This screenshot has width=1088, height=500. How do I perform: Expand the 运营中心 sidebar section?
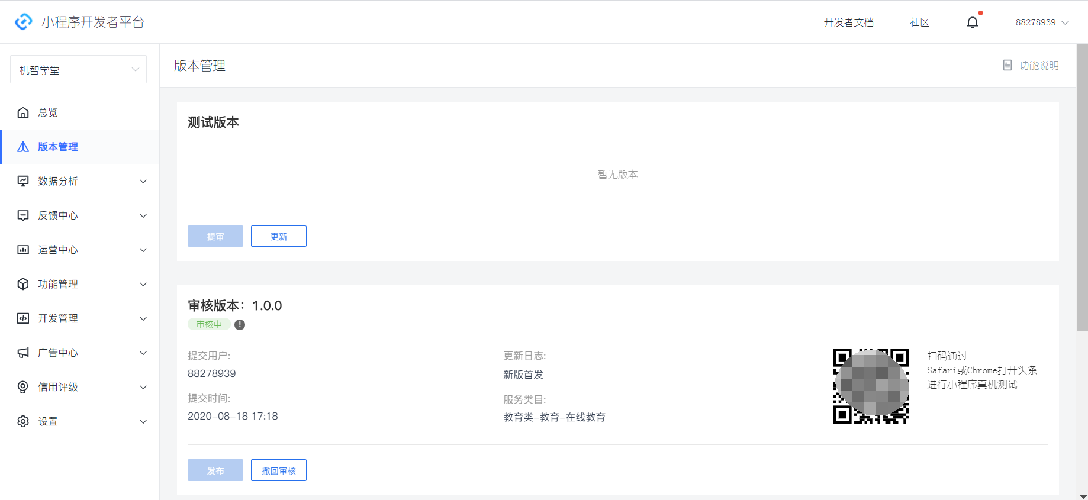tap(81, 250)
